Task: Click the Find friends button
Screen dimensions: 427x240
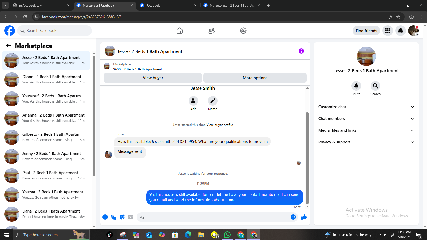Action: pyautogui.click(x=366, y=31)
